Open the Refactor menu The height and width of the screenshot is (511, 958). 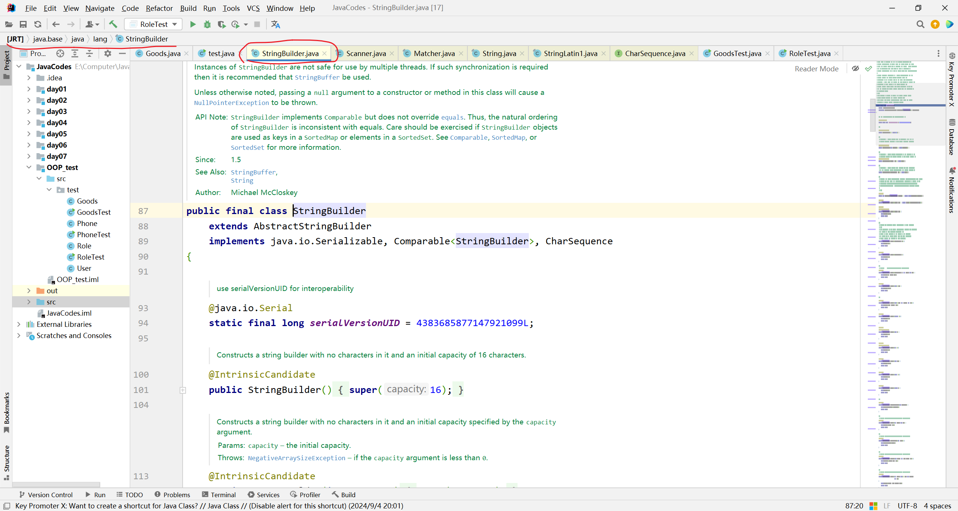159,8
